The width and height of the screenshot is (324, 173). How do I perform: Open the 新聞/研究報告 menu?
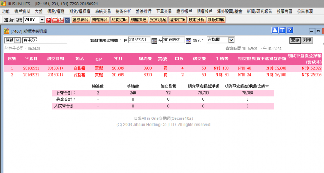pos(259,11)
